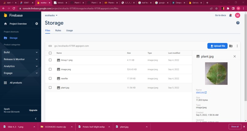Open Chrome three-dot menu
The width and height of the screenshot is (247, 131).
(x=244, y=9)
